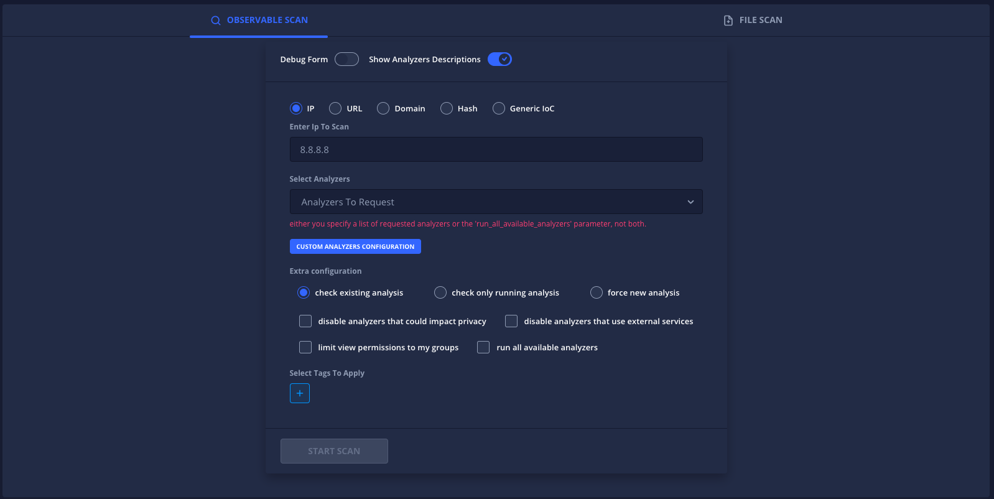Open Custom Analyzers Configuration
994x499 pixels.
355,246
